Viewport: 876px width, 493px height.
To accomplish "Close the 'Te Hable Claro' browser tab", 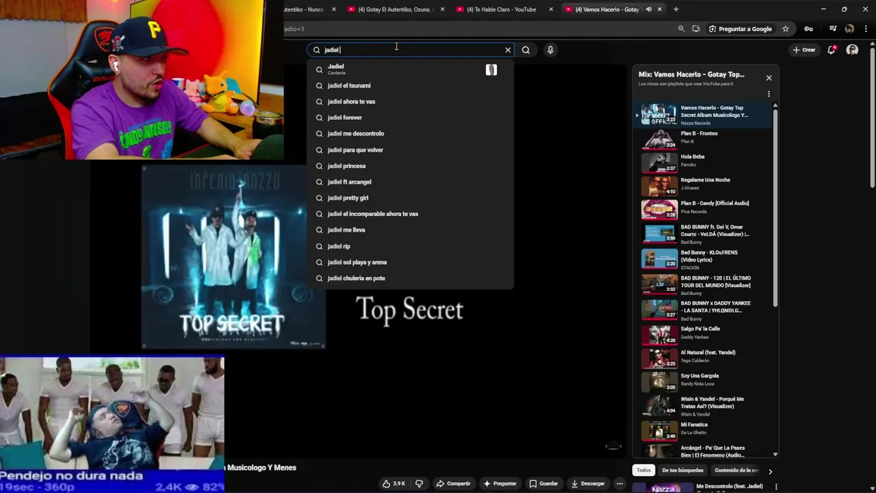I will (x=551, y=10).
